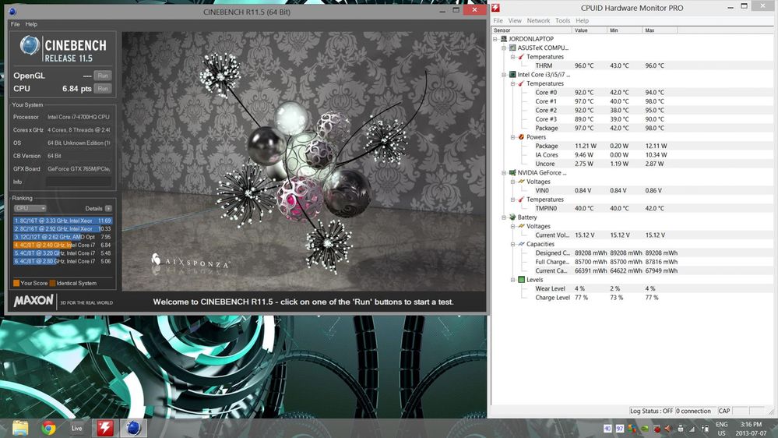The height and width of the screenshot is (438, 778).
Task: Select the Battery icon in tree
Action: click(512, 217)
